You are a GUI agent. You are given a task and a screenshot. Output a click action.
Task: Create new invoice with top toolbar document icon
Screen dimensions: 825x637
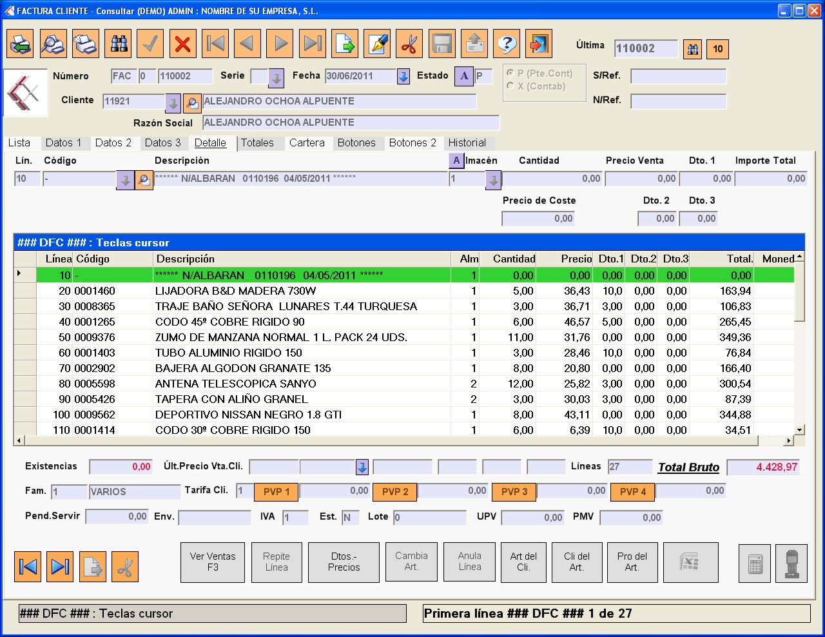coord(345,44)
